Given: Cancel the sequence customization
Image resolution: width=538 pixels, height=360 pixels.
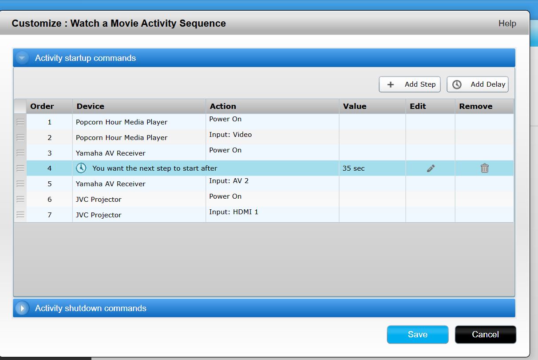Looking at the screenshot, I should [x=485, y=335].
